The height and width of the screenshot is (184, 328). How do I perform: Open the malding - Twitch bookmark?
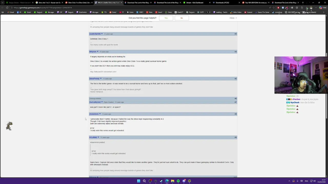point(220,12)
